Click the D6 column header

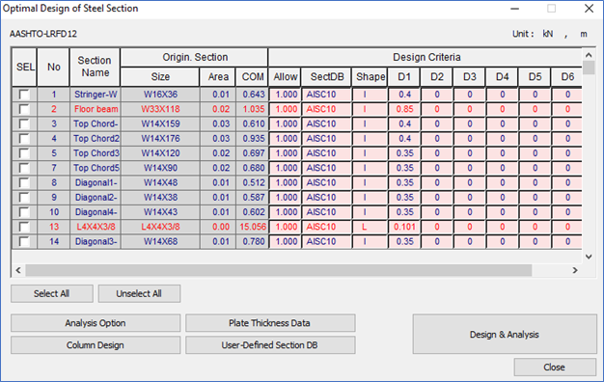point(567,77)
